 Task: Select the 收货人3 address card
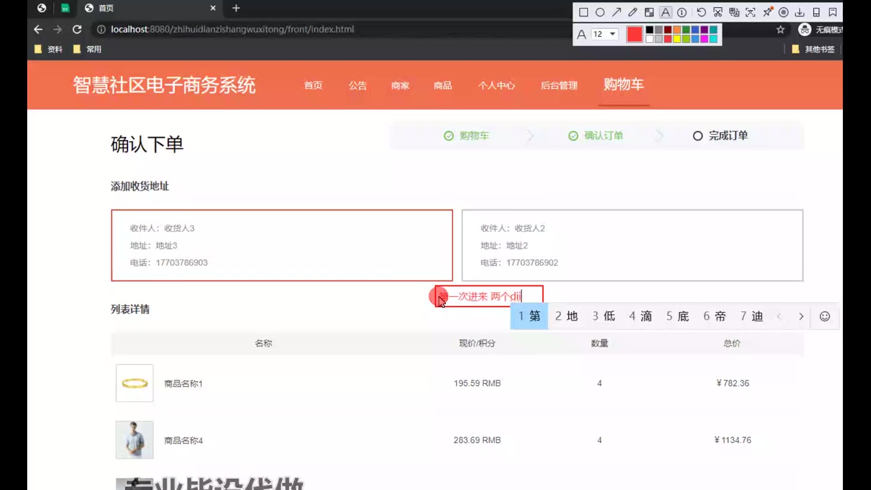click(x=282, y=245)
